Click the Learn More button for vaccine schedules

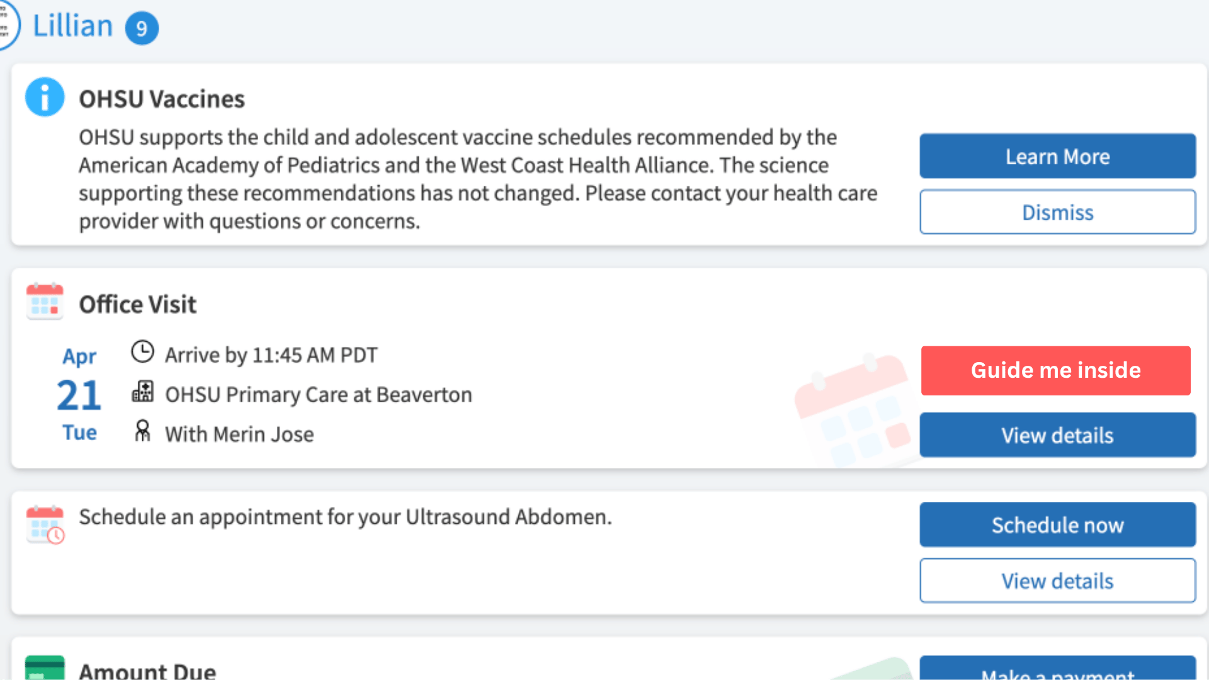coord(1057,156)
